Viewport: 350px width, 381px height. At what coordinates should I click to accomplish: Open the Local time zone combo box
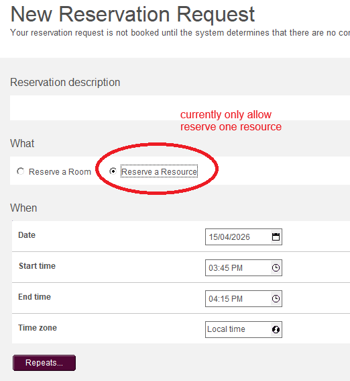coord(243,329)
